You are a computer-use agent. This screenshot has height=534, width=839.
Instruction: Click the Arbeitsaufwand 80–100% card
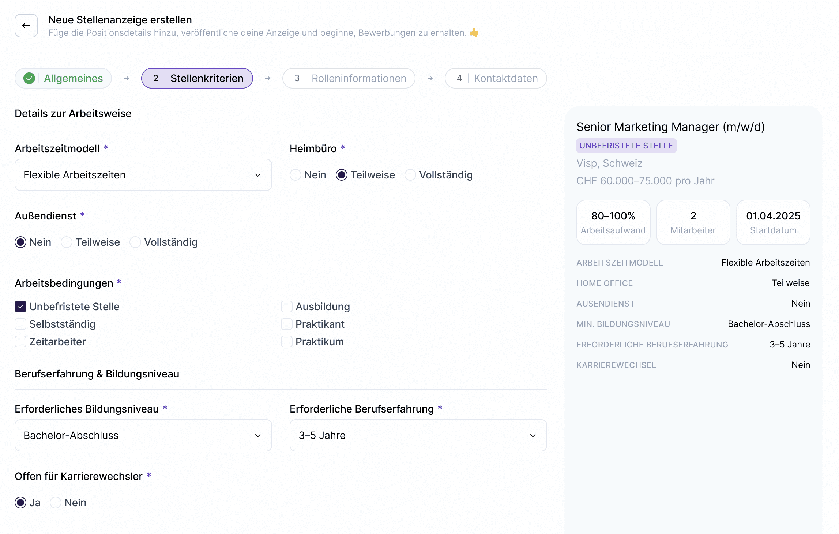[x=613, y=222]
